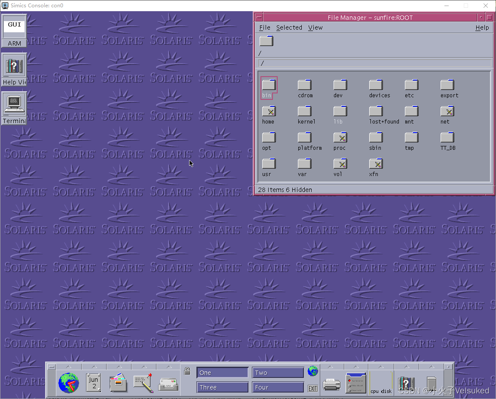Select the lib folder icon
Image resolution: width=496 pixels, height=399 pixels.
340,111
